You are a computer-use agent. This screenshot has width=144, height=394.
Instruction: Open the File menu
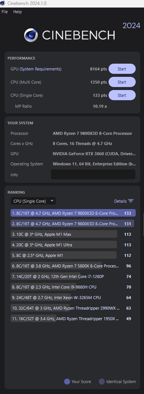pyautogui.click(x=5, y=12)
